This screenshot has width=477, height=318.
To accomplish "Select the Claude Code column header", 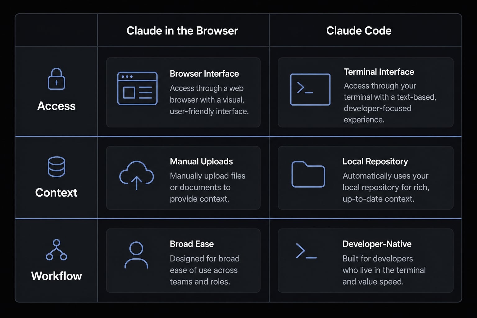I will point(359,31).
